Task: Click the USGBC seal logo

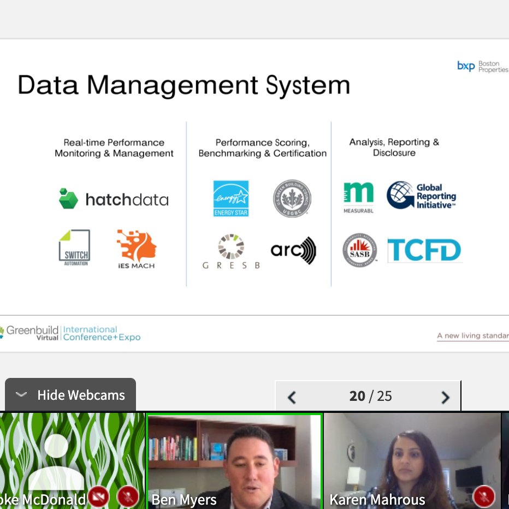Action: pyautogui.click(x=292, y=198)
